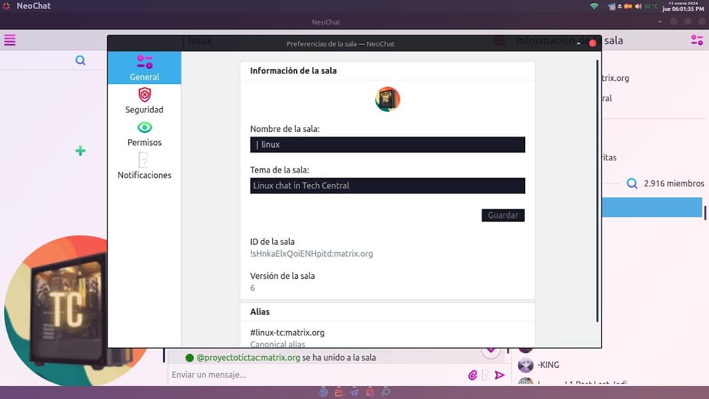The image size is (709, 399).
Task: Click the -KING avatar
Action: point(526,365)
